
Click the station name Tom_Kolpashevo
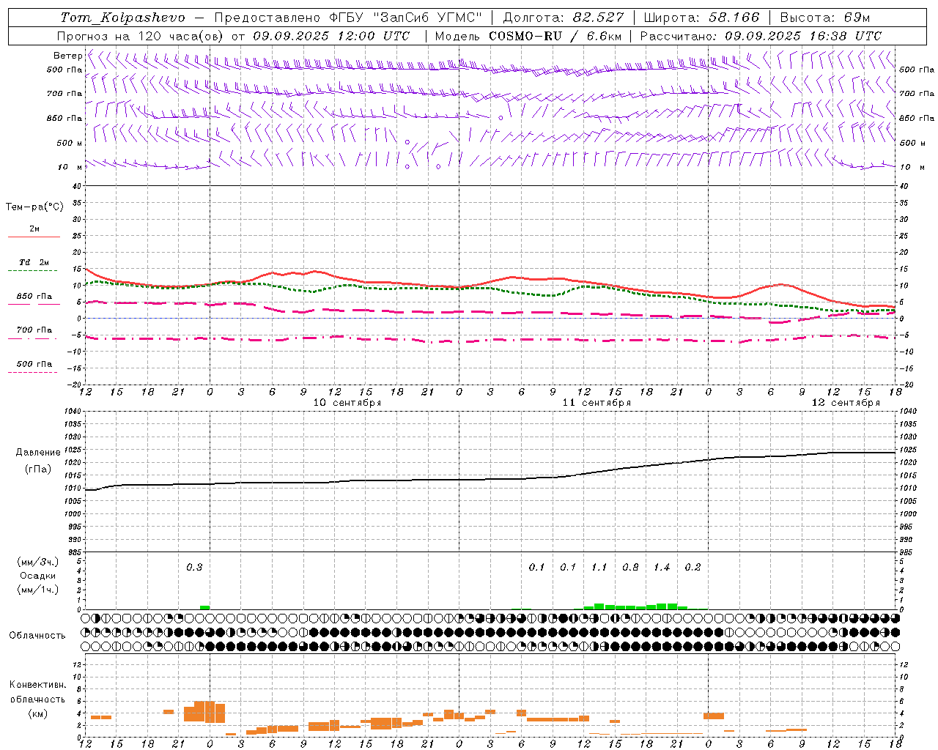coord(122,18)
